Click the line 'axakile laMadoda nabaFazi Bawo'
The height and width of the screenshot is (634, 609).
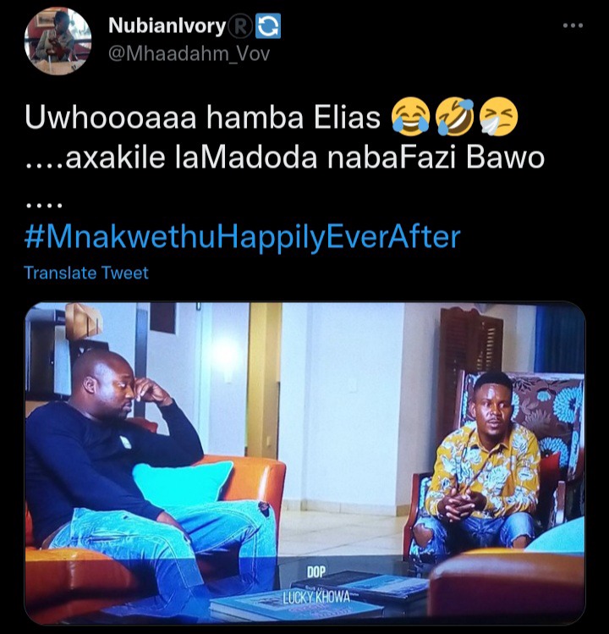point(304,157)
